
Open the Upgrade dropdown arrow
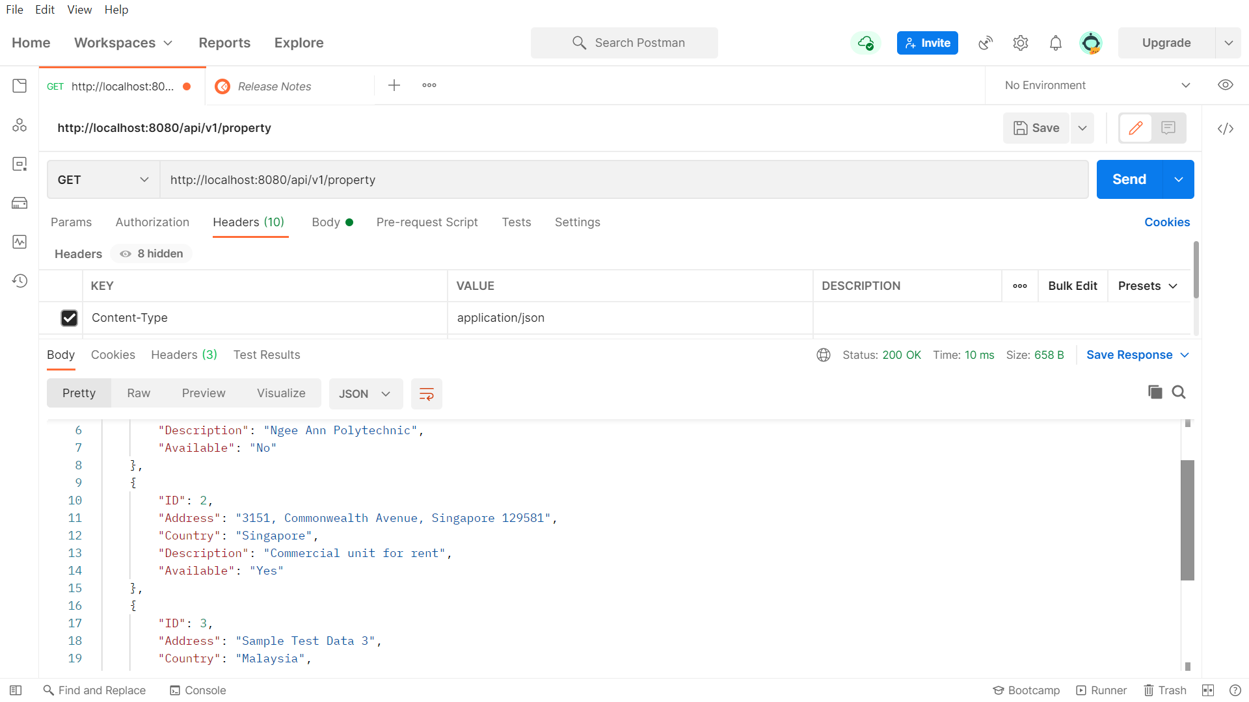point(1228,43)
